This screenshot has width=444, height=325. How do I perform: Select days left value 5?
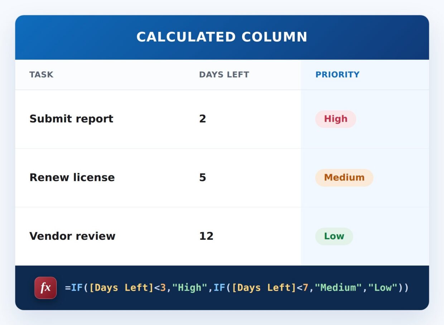203,178
